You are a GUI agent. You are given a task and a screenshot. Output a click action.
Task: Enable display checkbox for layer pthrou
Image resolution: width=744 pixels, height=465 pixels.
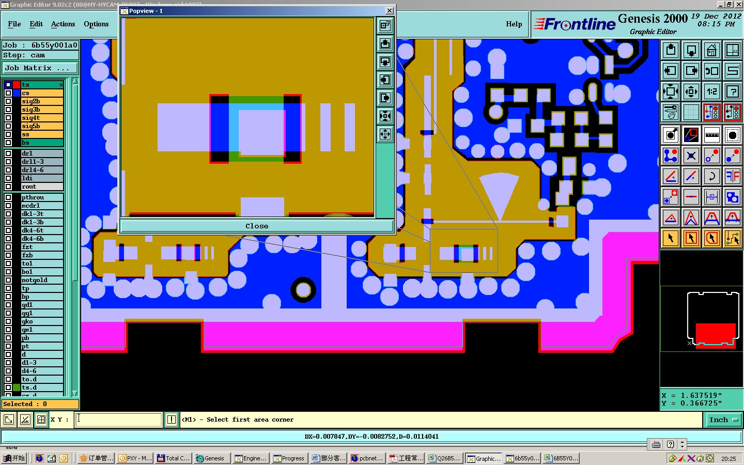pyautogui.click(x=8, y=197)
